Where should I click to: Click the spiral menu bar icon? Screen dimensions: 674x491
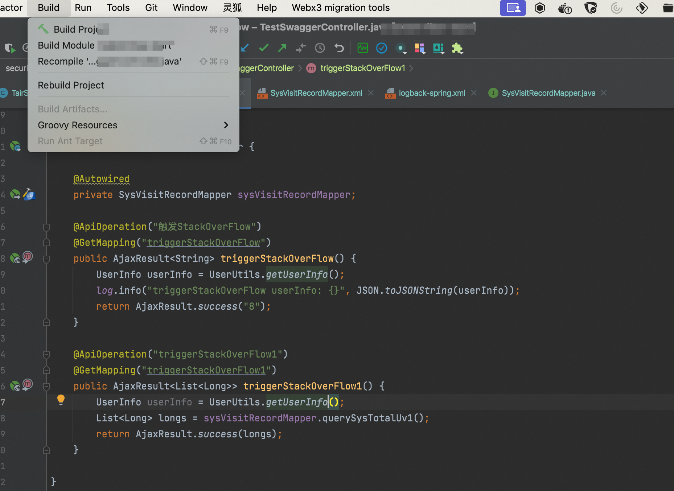pos(616,8)
